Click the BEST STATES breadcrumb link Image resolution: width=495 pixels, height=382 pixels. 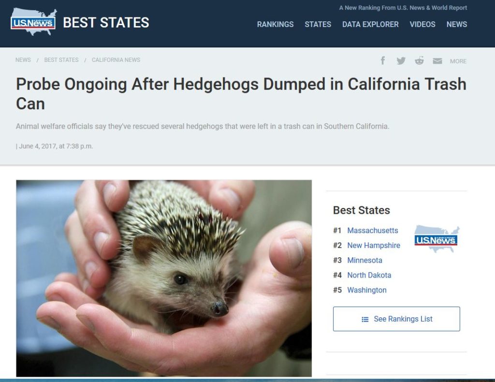click(61, 60)
